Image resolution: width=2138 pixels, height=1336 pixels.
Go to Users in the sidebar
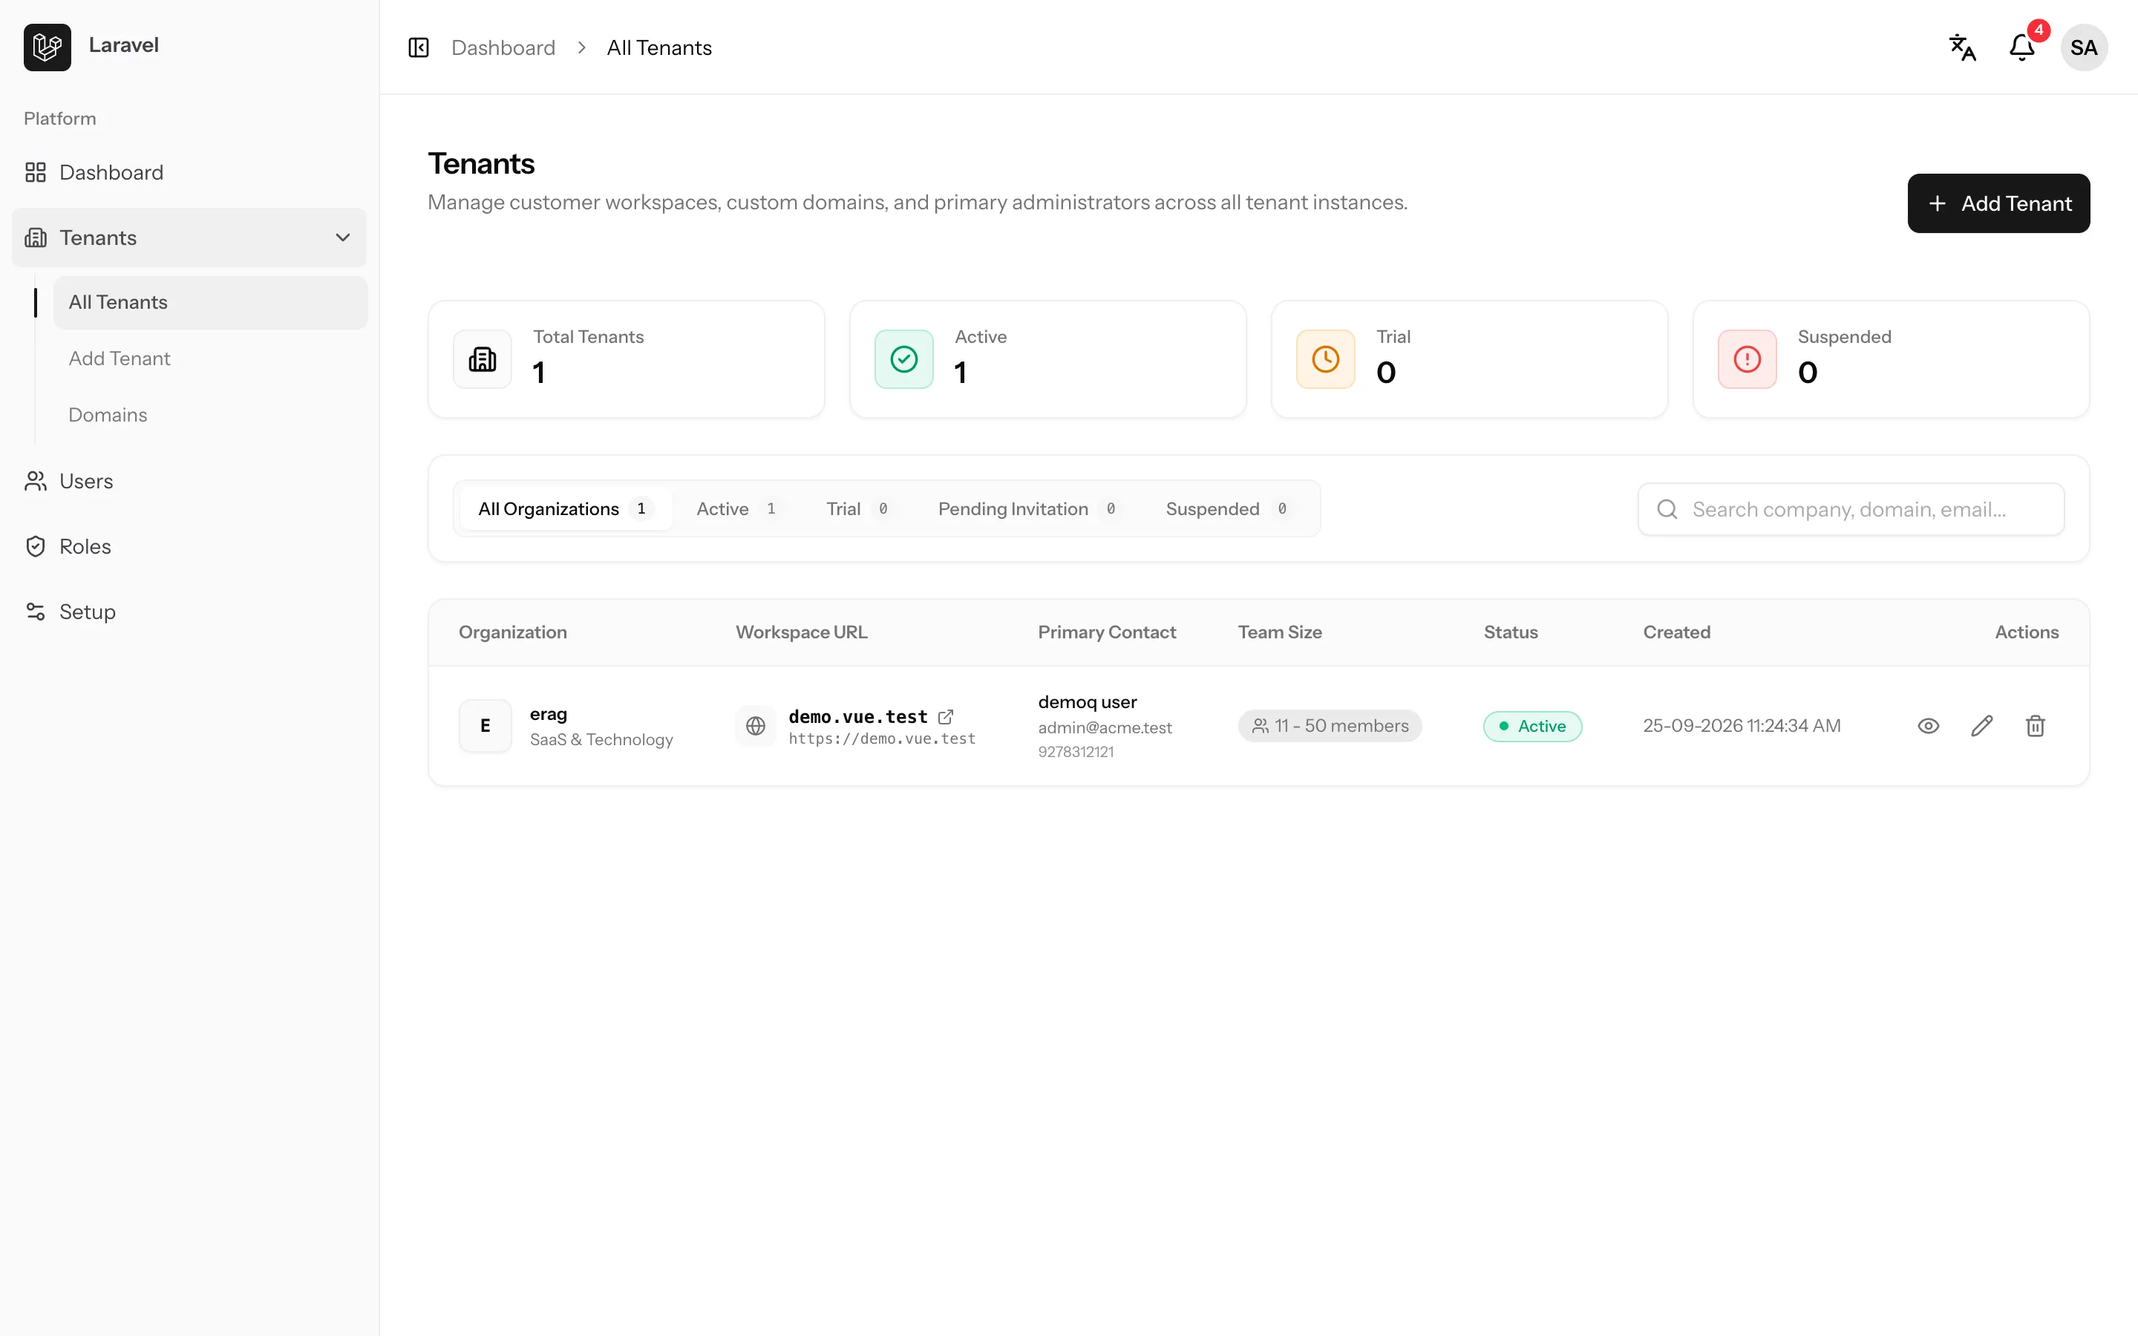tap(189, 482)
